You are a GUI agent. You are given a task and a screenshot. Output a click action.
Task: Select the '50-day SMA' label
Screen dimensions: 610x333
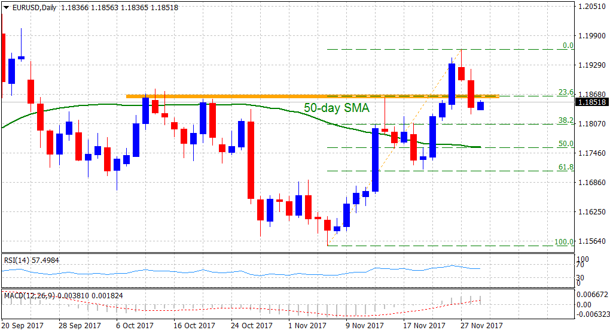(x=337, y=108)
